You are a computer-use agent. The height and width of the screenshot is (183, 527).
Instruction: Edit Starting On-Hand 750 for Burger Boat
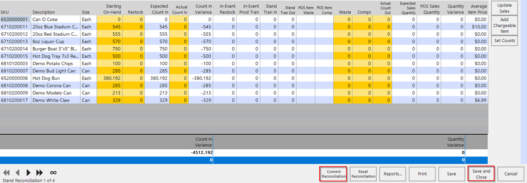click(109, 49)
